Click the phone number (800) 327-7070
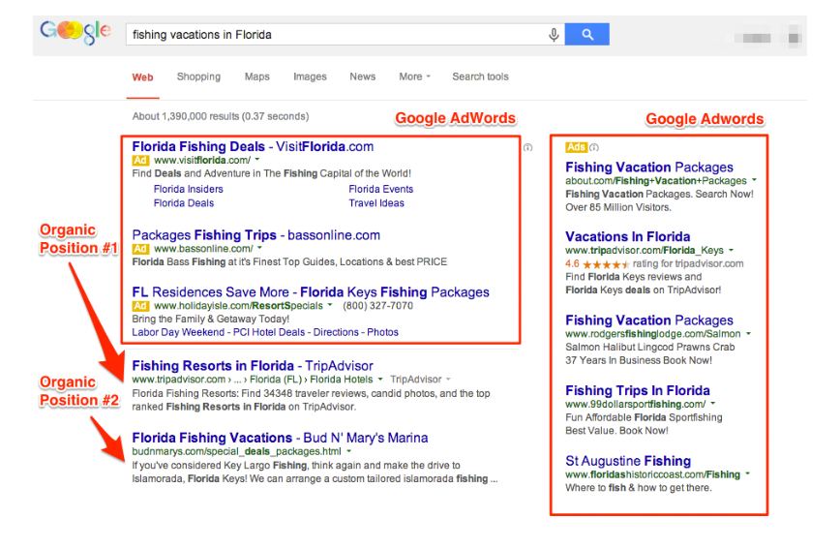The width and height of the screenshot is (840, 549). (x=377, y=306)
